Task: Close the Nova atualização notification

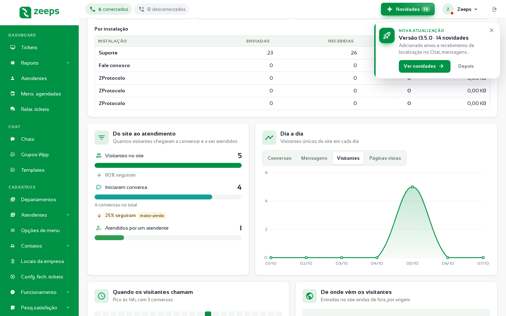Action: click(x=492, y=31)
